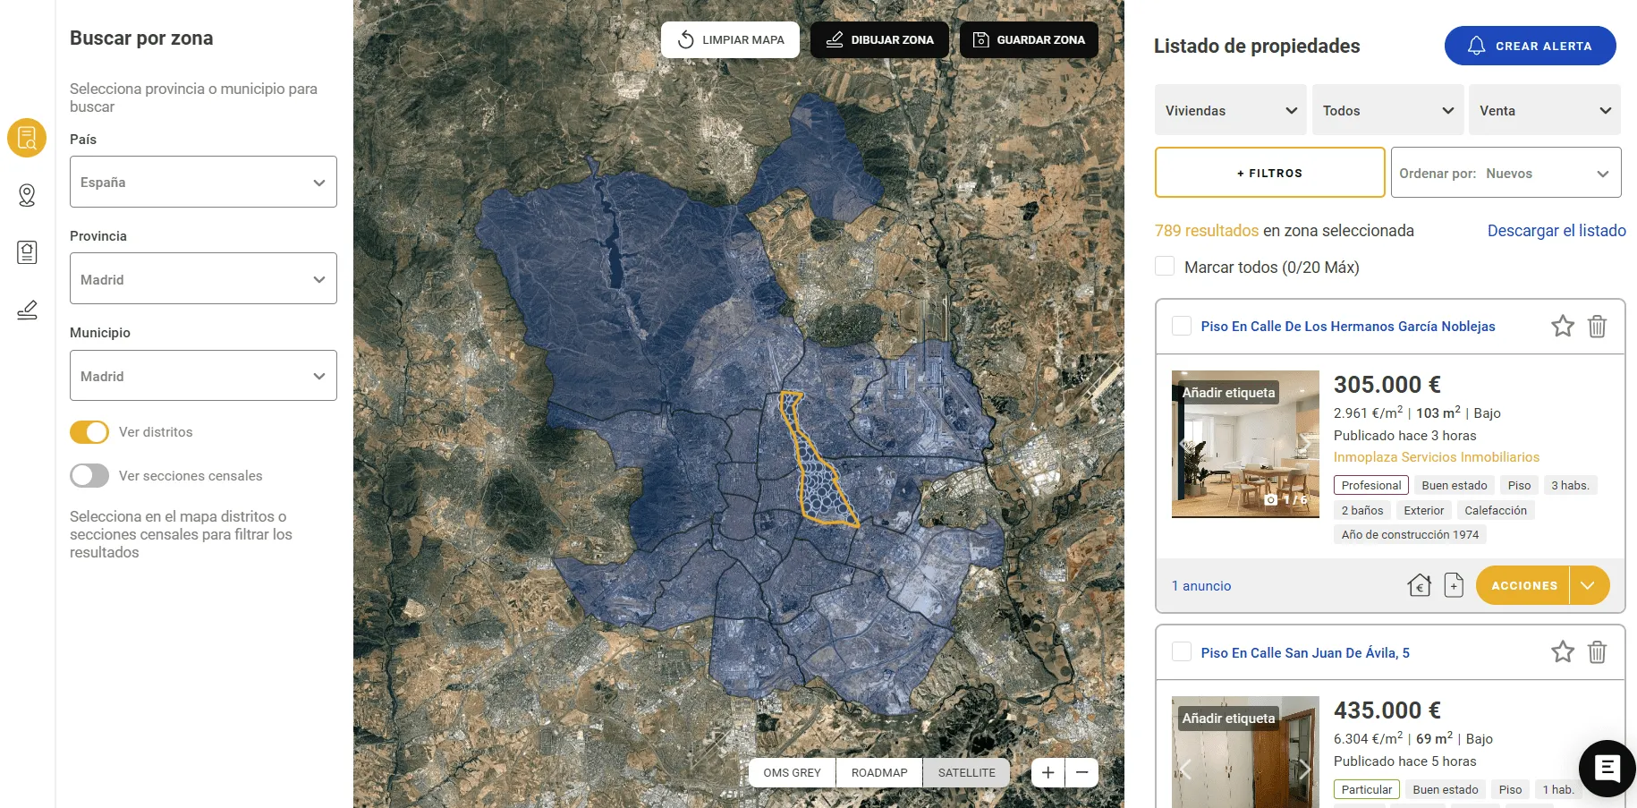Expand the Viviendas property type dropdown
Image resolution: width=1637 pixels, height=808 pixels.
[1231, 110]
